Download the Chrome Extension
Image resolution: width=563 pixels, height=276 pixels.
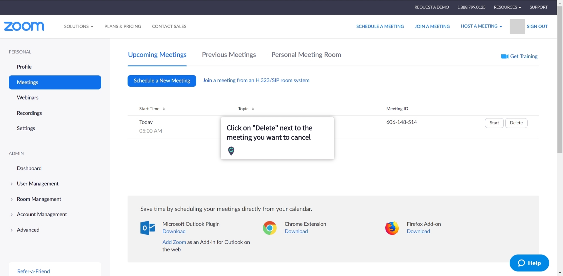(x=296, y=231)
